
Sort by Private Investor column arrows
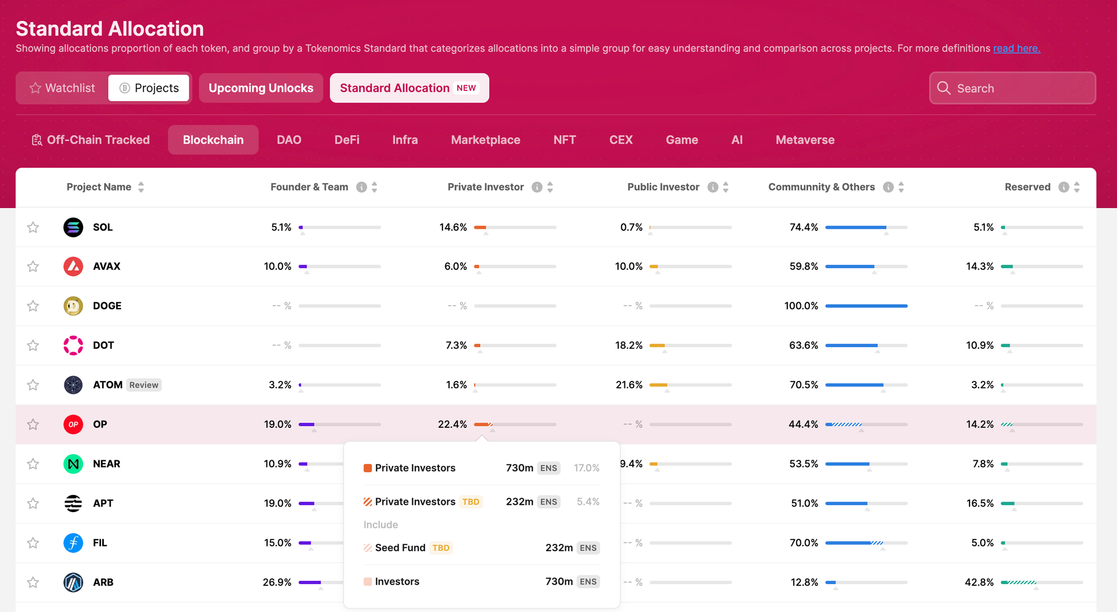[x=550, y=187]
